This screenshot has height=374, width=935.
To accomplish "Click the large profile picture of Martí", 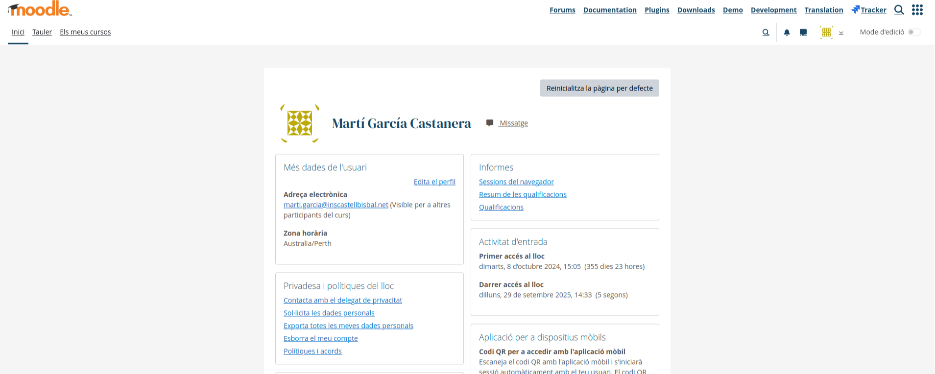I will (300, 123).
